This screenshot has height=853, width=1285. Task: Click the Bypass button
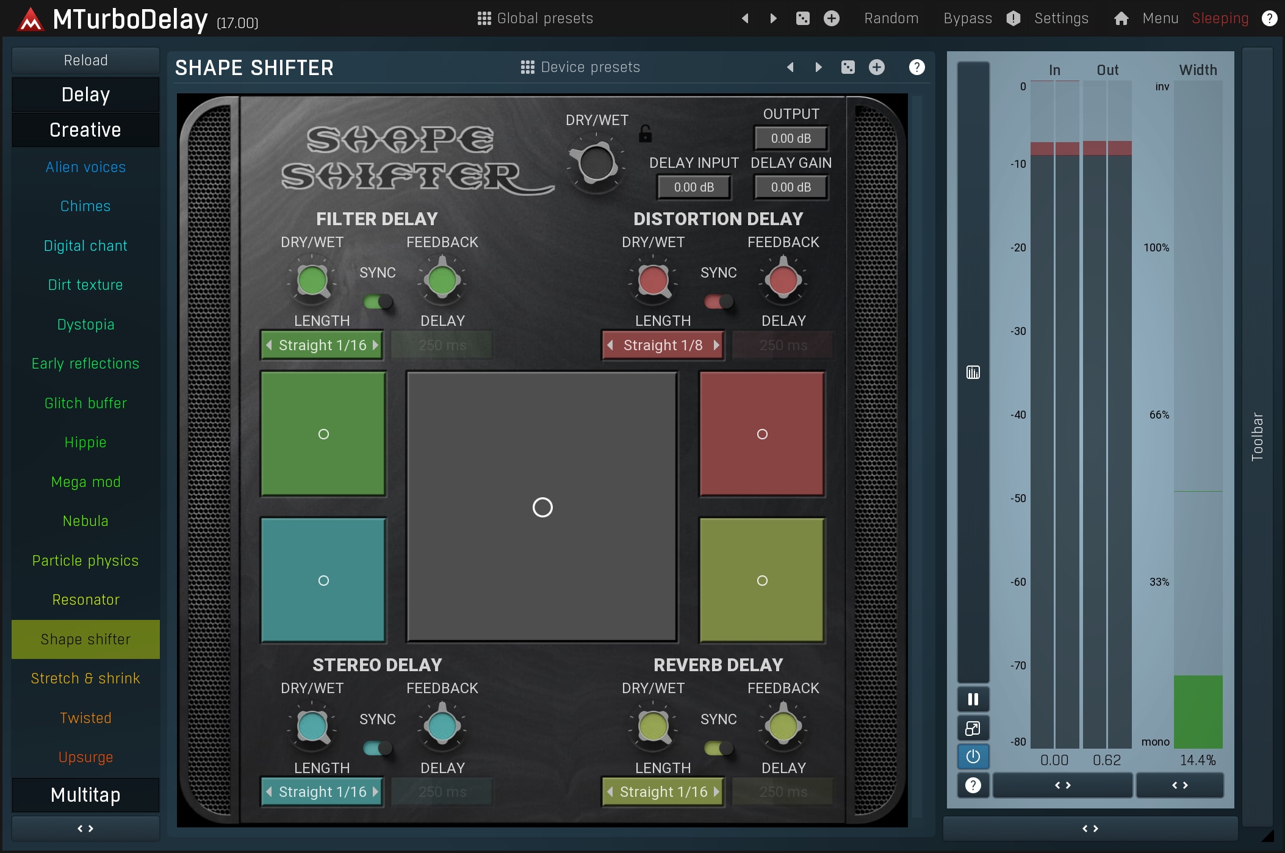[x=967, y=18]
